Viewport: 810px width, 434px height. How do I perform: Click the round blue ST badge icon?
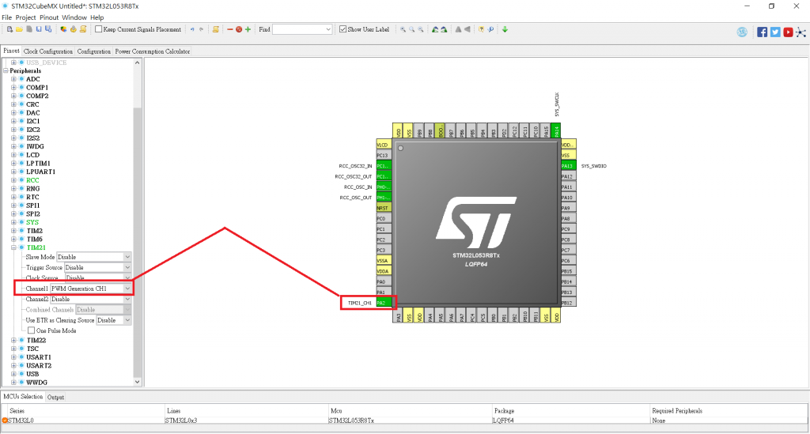point(742,32)
